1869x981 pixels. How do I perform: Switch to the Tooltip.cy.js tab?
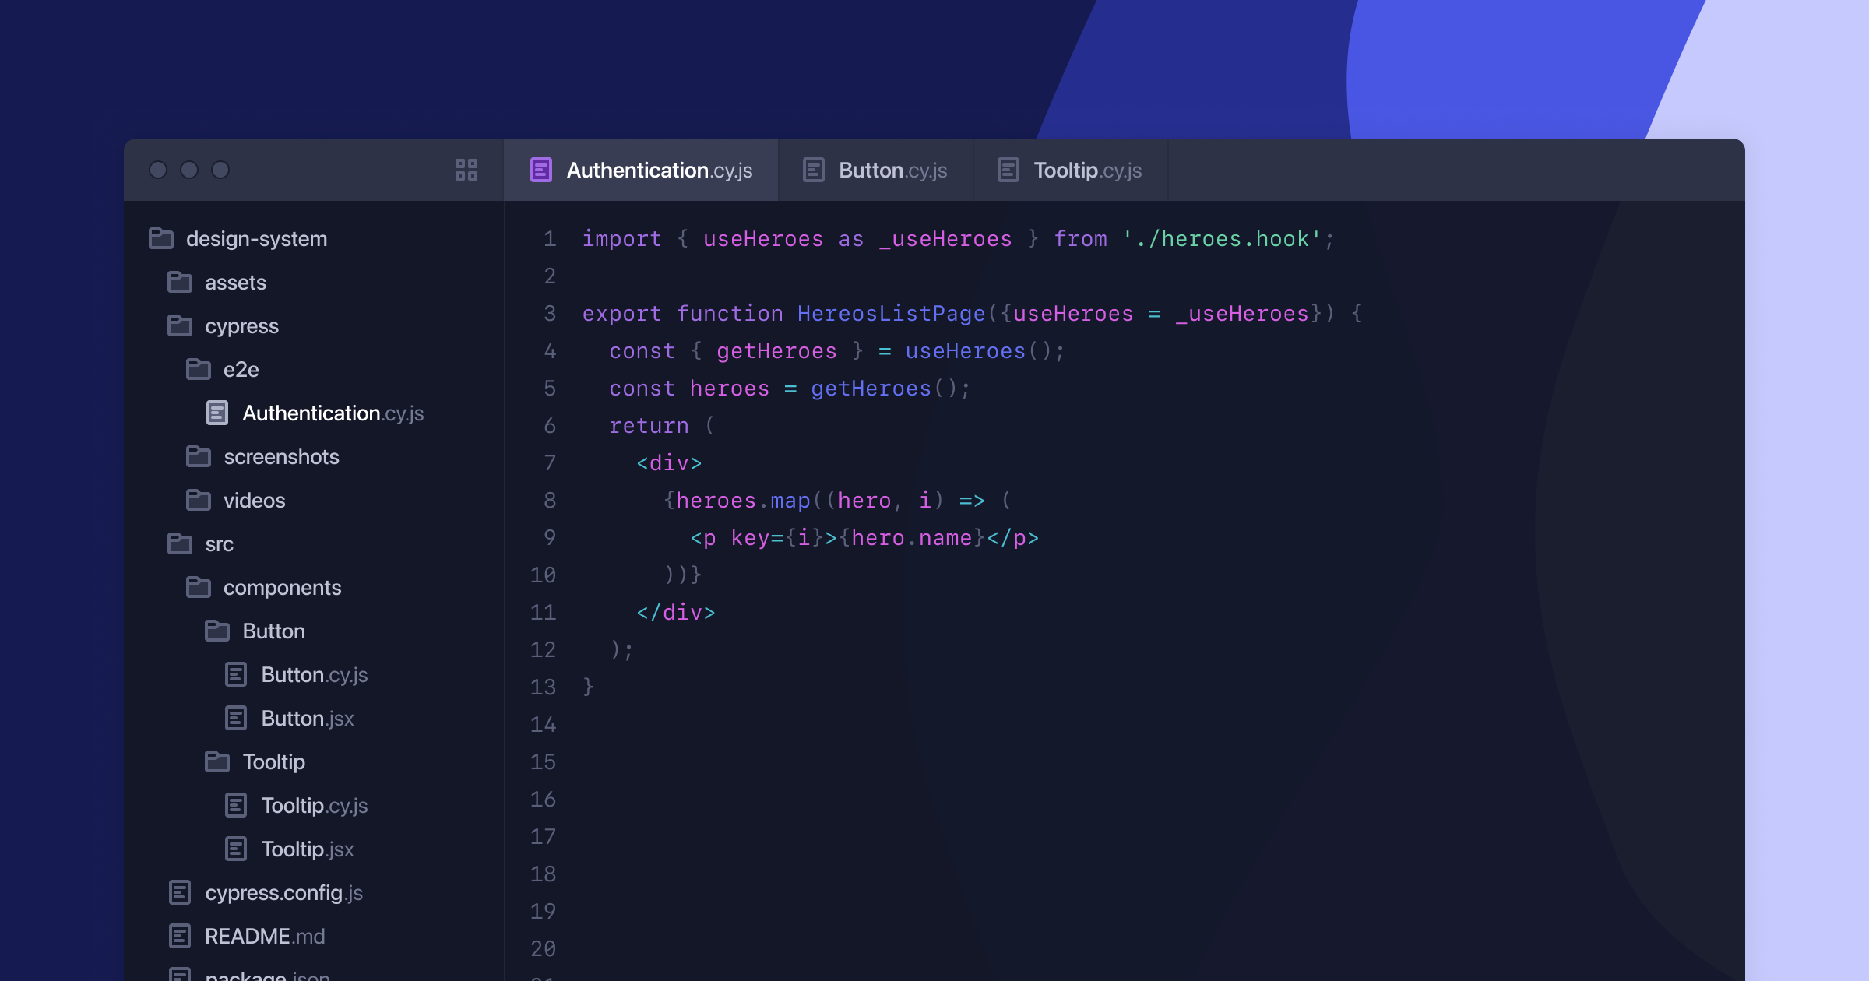[x=1086, y=170]
